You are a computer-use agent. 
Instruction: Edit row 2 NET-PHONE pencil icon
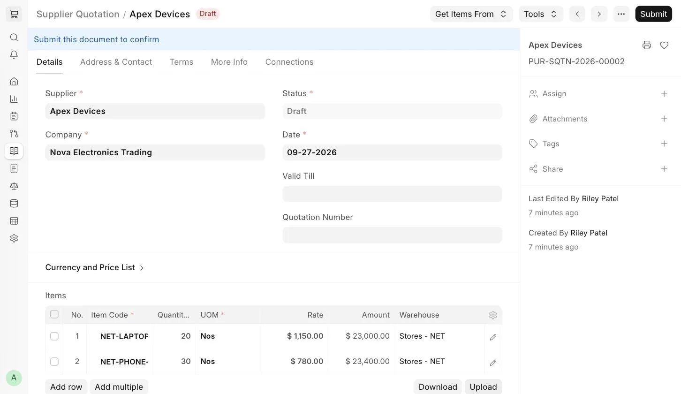(493, 363)
